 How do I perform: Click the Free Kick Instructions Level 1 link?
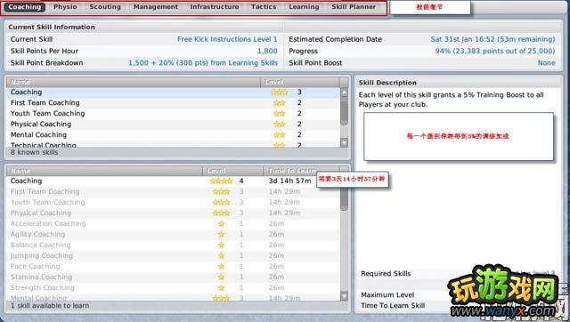227,39
